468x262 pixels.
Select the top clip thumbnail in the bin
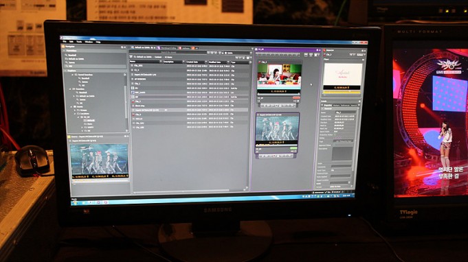280,77
